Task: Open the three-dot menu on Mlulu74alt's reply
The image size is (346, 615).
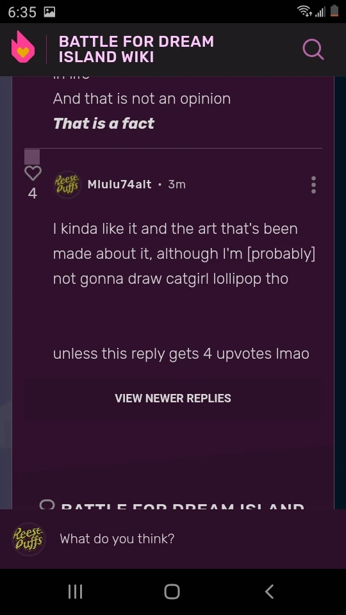Action: pyautogui.click(x=313, y=184)
